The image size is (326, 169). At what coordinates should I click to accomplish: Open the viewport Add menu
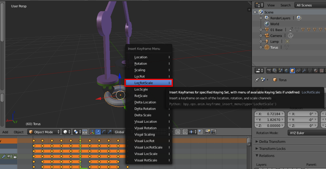pos(5,132)
